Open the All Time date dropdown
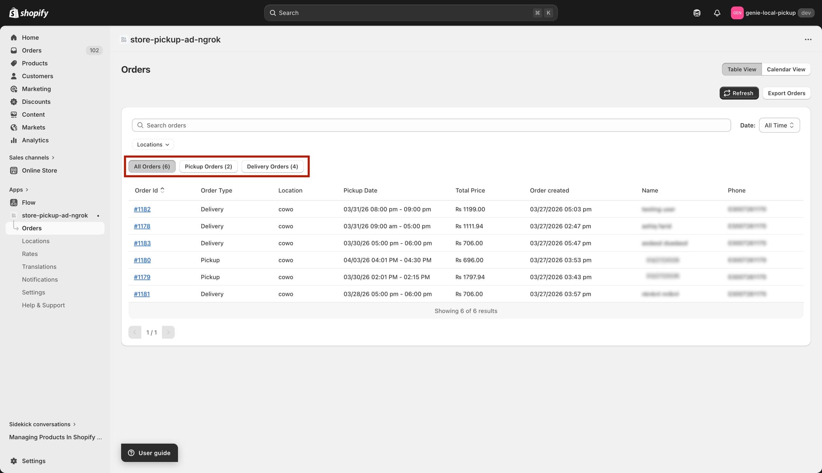822x473 pixels. pyautogui.click(x=779, y=125)
